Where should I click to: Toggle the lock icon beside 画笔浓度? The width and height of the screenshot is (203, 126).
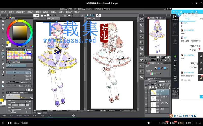click(x=30, y=108)
